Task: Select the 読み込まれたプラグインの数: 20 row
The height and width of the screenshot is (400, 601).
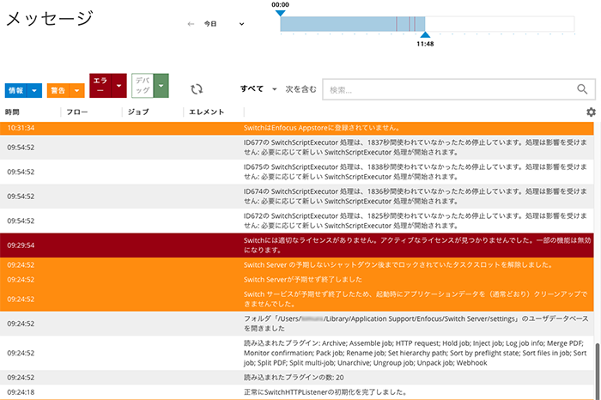Action: tap(297, 378)
